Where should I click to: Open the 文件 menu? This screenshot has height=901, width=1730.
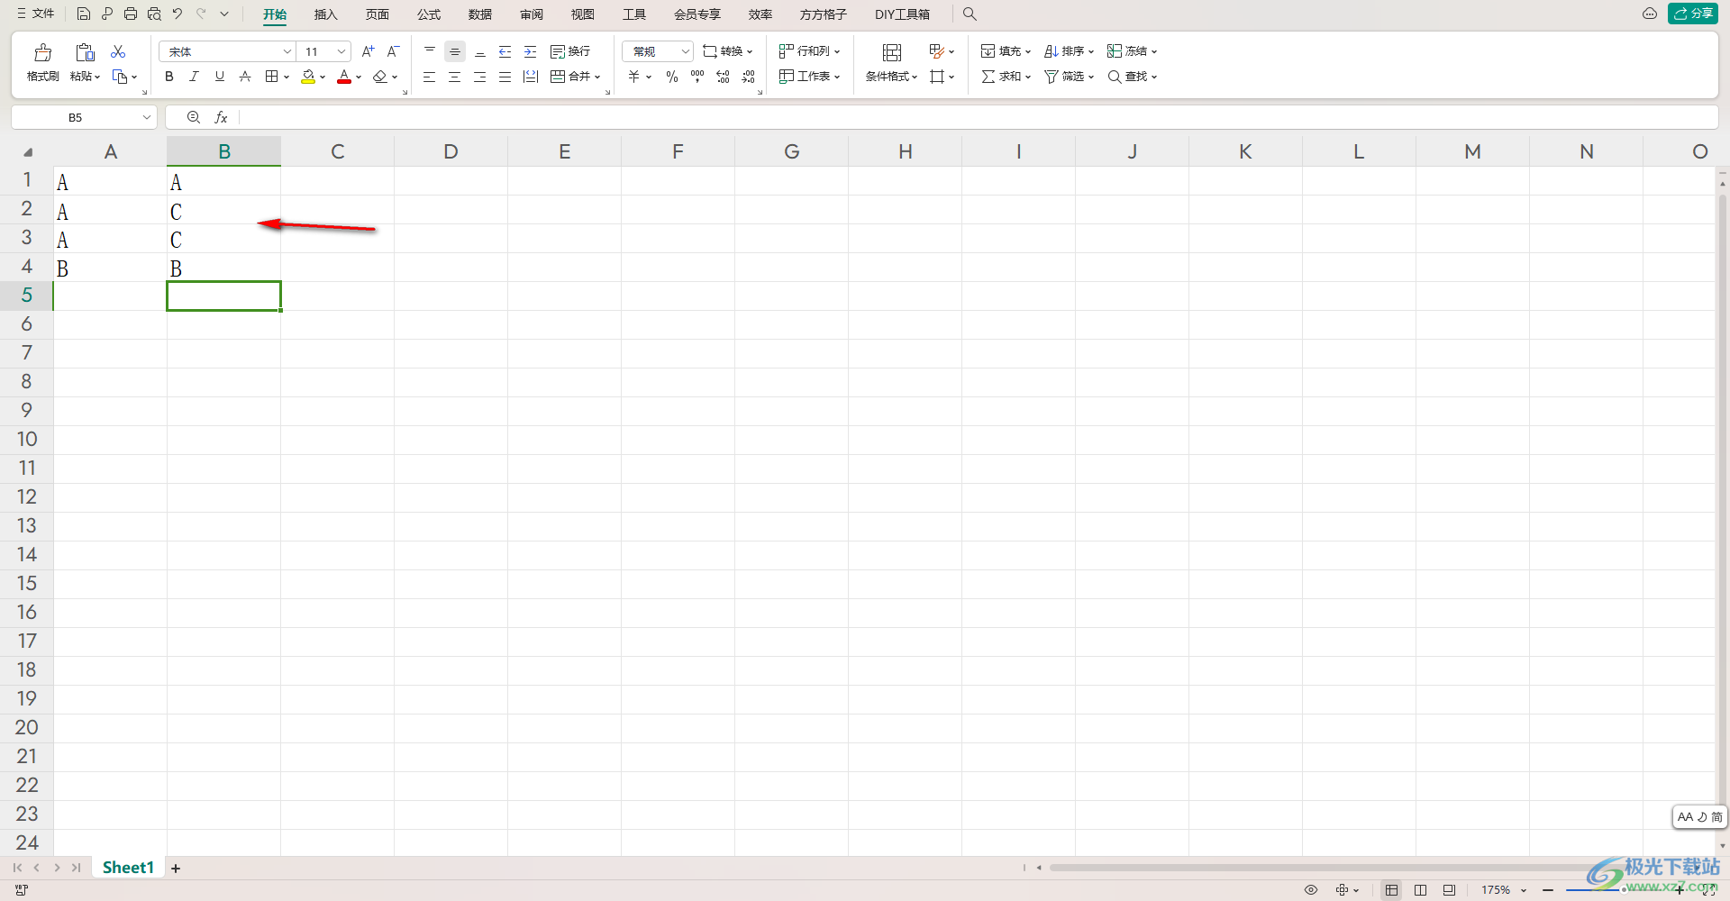[x=36, y=14]
